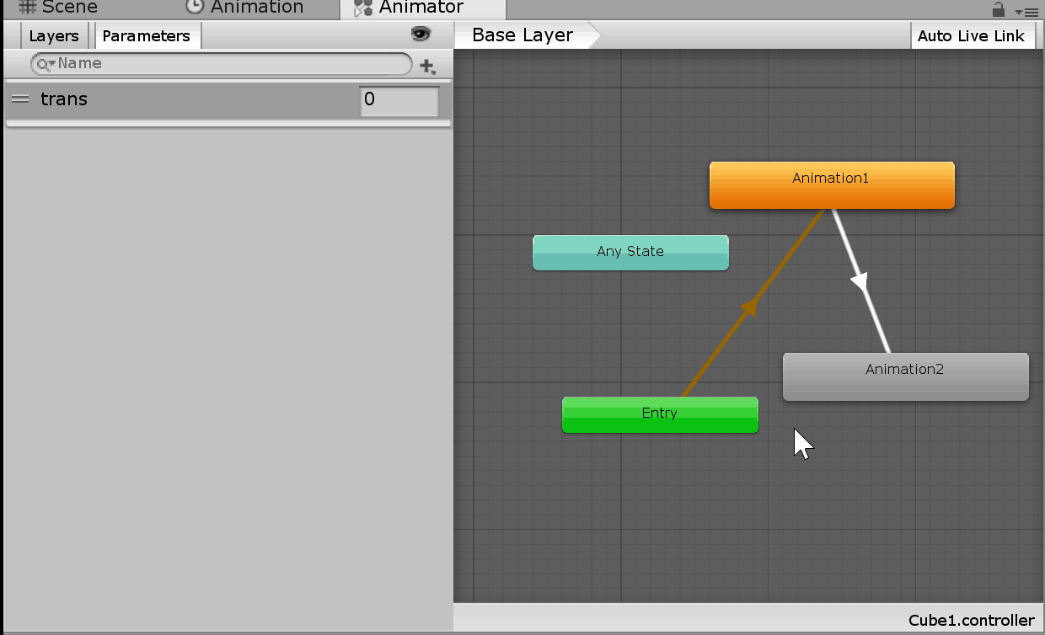
Task: Open the search filter magnifier dropdown
Action: point(45,64)
